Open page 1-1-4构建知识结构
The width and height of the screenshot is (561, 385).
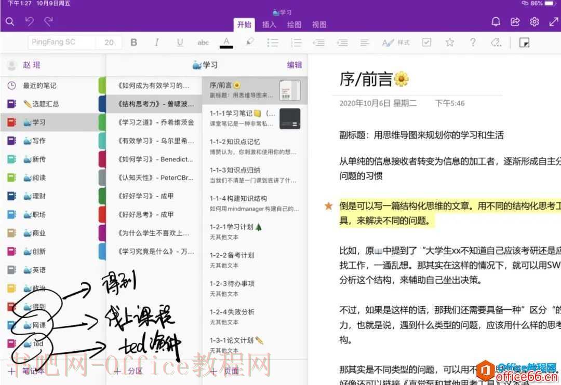click(255, 203)
